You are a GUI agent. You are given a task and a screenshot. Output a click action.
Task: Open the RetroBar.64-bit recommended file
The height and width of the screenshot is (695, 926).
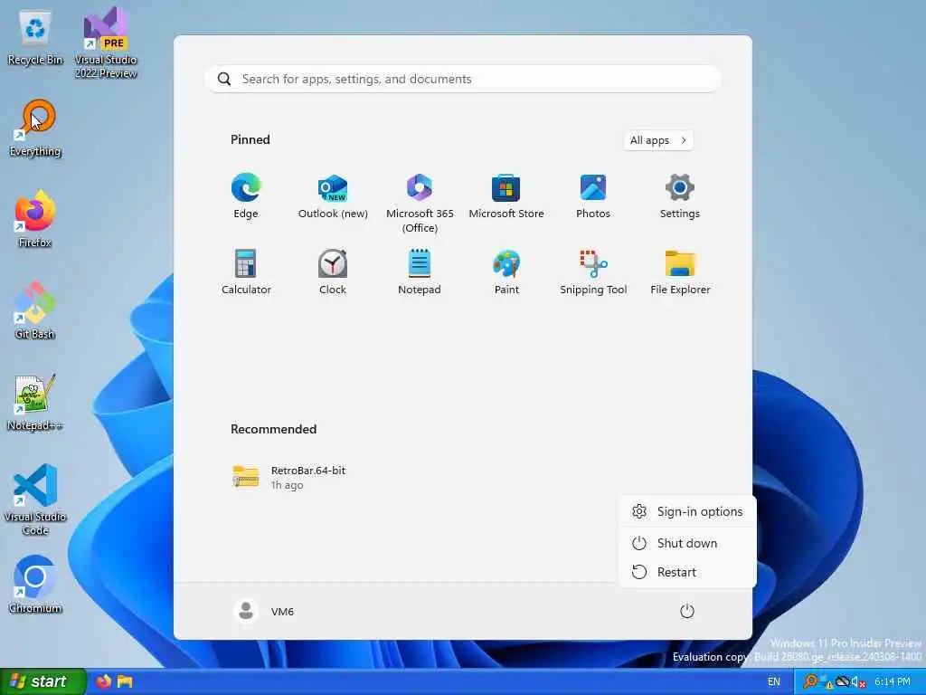pos(289,477)
